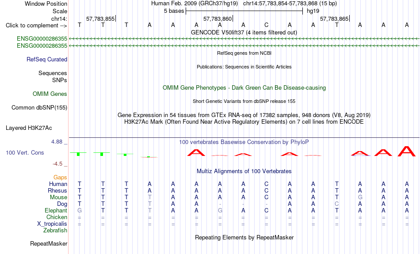Click the first grey G in Elephant row
420x254 pixels.
(80, 211)
